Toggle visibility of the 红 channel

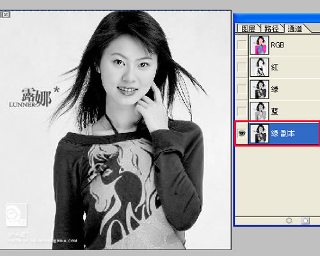coord(242,67)
